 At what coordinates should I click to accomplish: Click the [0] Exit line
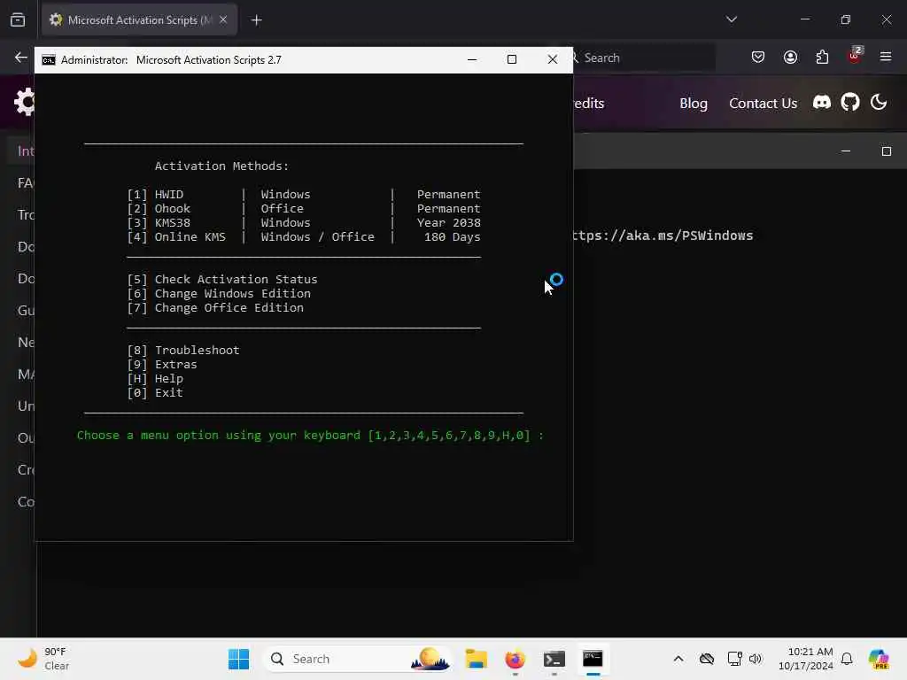click(155, 392)
